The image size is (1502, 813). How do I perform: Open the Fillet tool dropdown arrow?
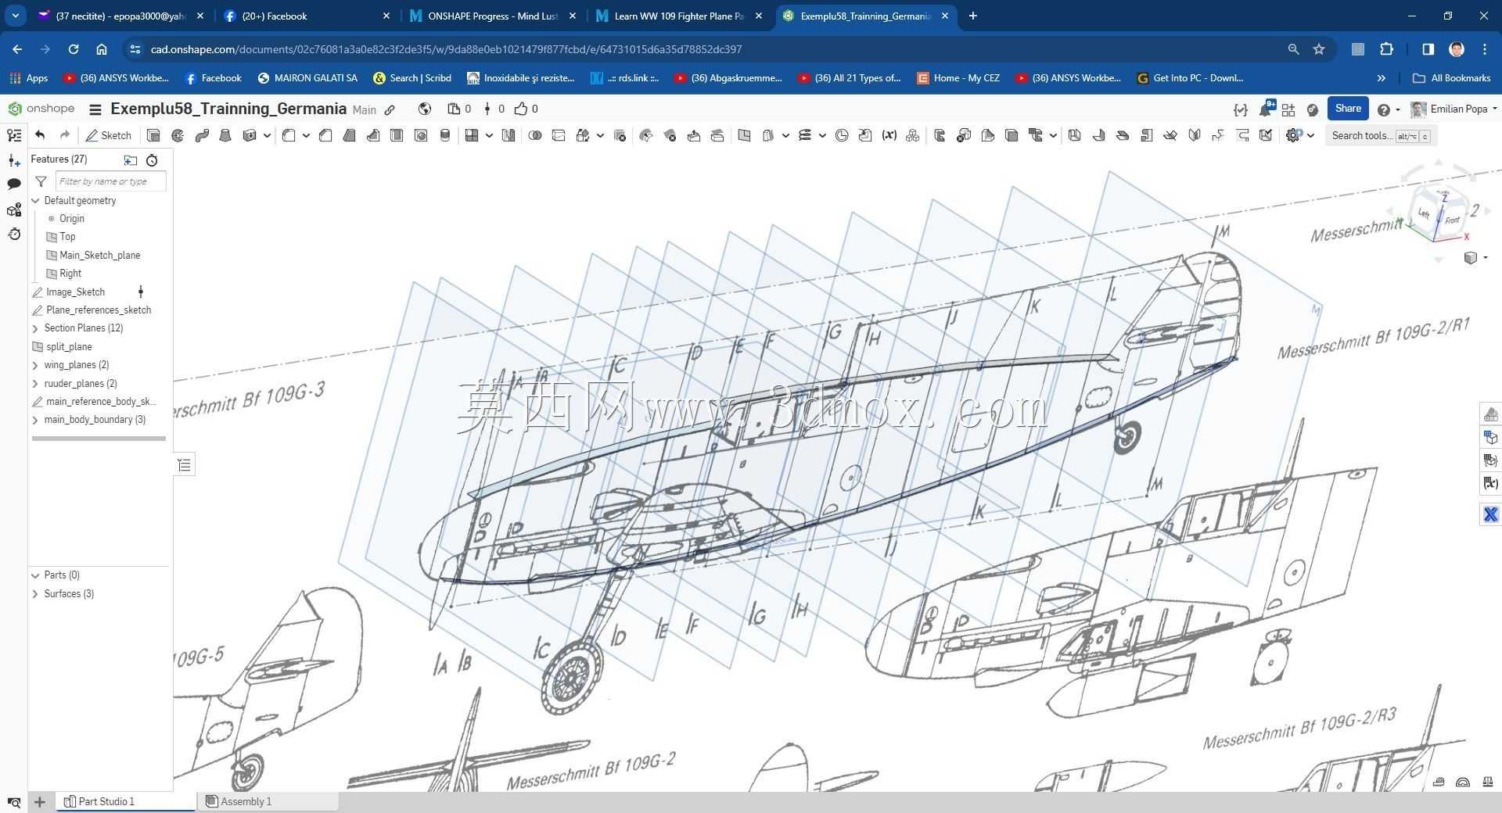[306, 135]
